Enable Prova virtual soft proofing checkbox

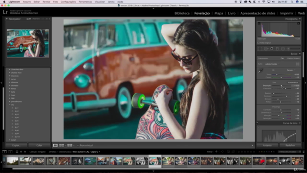[x=78, y=146]
